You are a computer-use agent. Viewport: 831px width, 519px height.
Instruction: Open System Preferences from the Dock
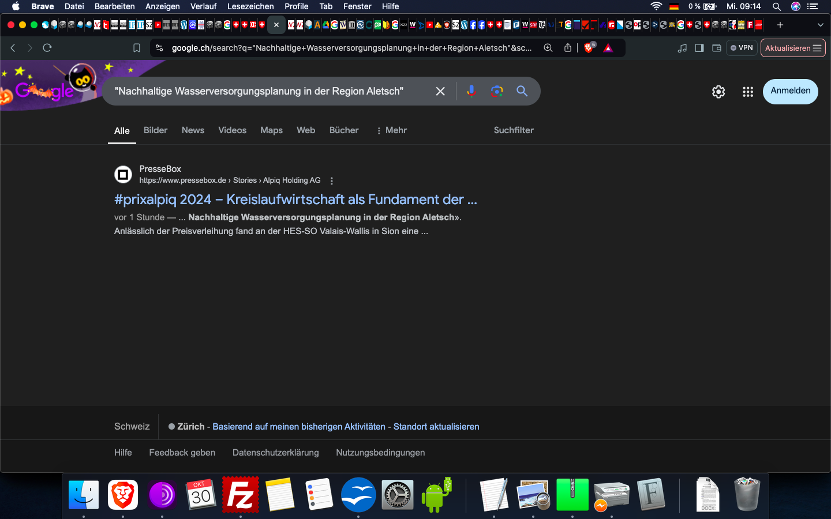pyautogui.click(x=397, y=495)
